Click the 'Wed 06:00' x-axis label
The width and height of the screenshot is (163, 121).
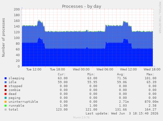pos(105,69)
